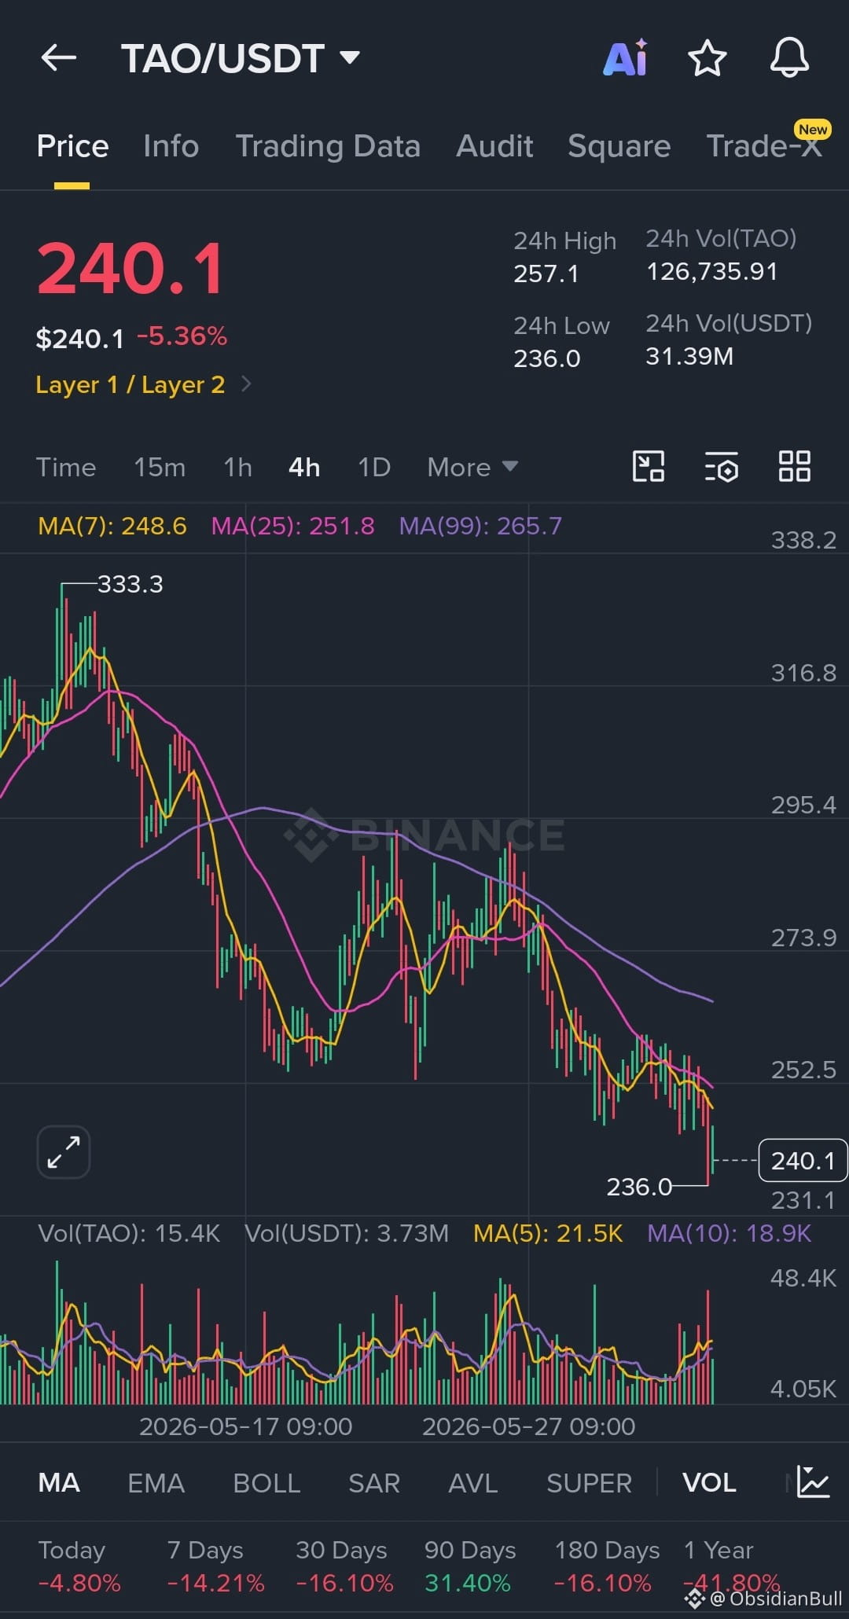Enable the SAR indicator
Image resolution: width=849 pixels, height=1619 pixels.
tap(374, 1483)
